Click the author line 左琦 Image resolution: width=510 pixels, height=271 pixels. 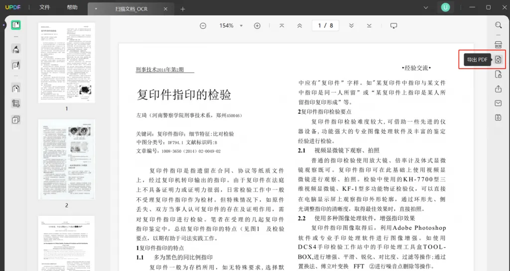189,115
